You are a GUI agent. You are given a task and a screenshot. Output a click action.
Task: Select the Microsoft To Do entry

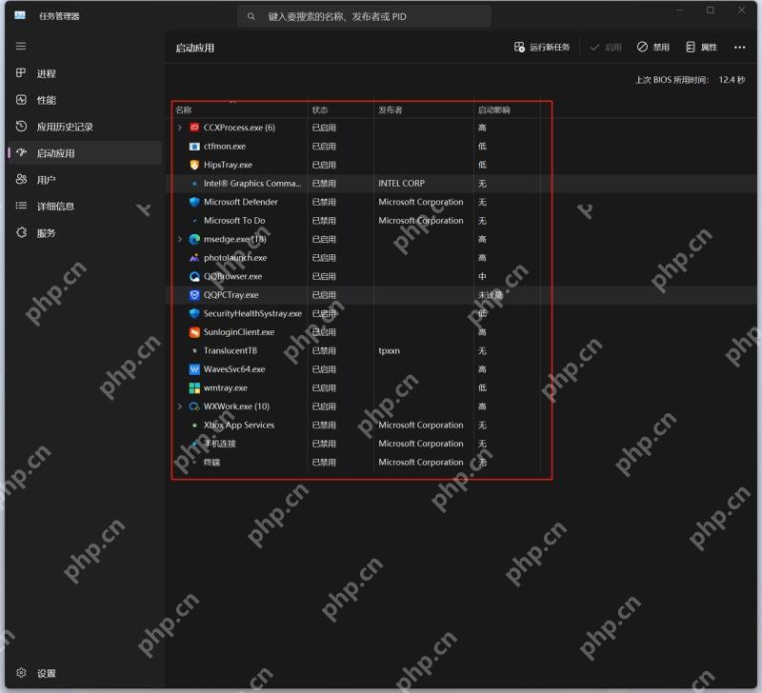(x=234, y=221)
